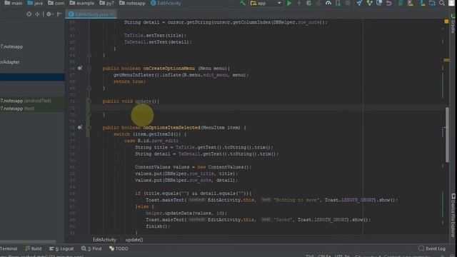457x257 pixels.
Task: Select top 7.notesapp package in project tree
Action: coord(11,46)
